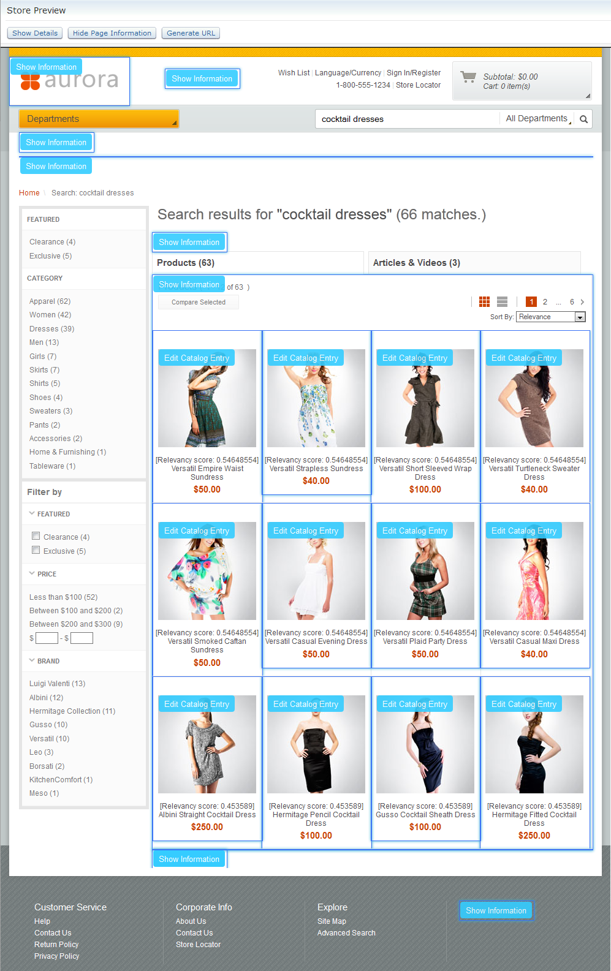Open the shopping cart icon
The image size is (611, 971).
469,77
